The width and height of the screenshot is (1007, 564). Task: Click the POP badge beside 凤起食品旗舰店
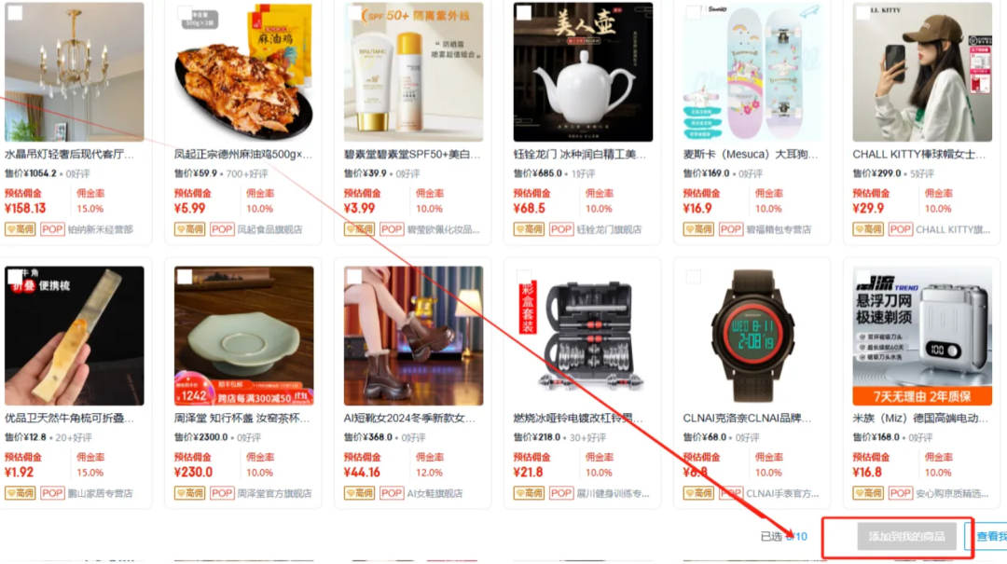tap(222, 229)
